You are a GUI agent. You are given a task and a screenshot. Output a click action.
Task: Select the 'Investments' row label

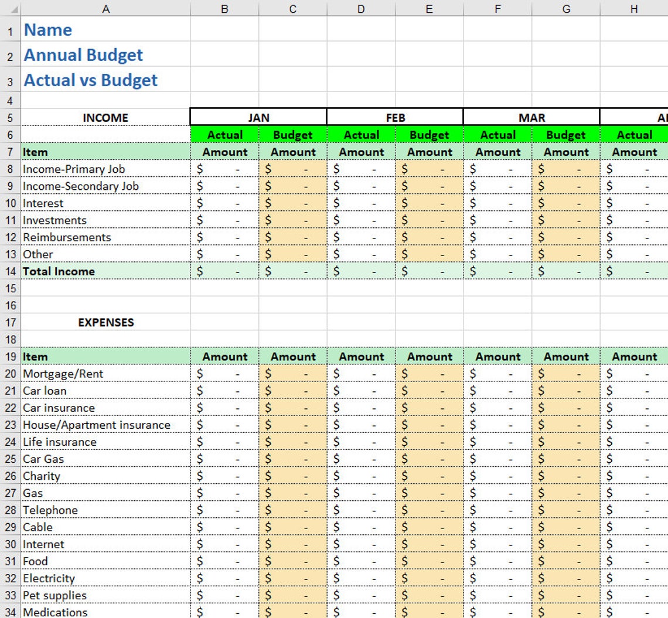click(x=105, y=220)
